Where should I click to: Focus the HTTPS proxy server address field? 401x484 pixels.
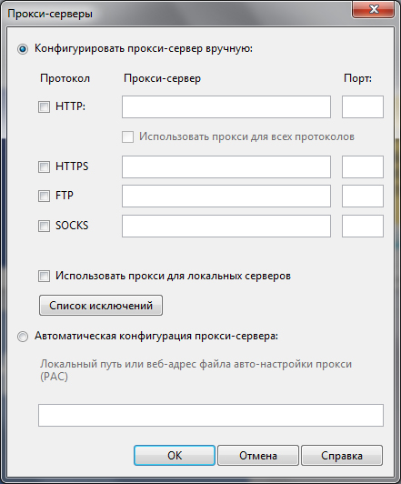226,167
